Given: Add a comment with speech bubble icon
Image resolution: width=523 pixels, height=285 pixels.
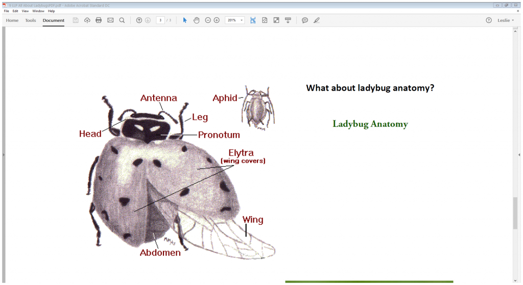Looking at the screenshot, I should click(305, 20).
